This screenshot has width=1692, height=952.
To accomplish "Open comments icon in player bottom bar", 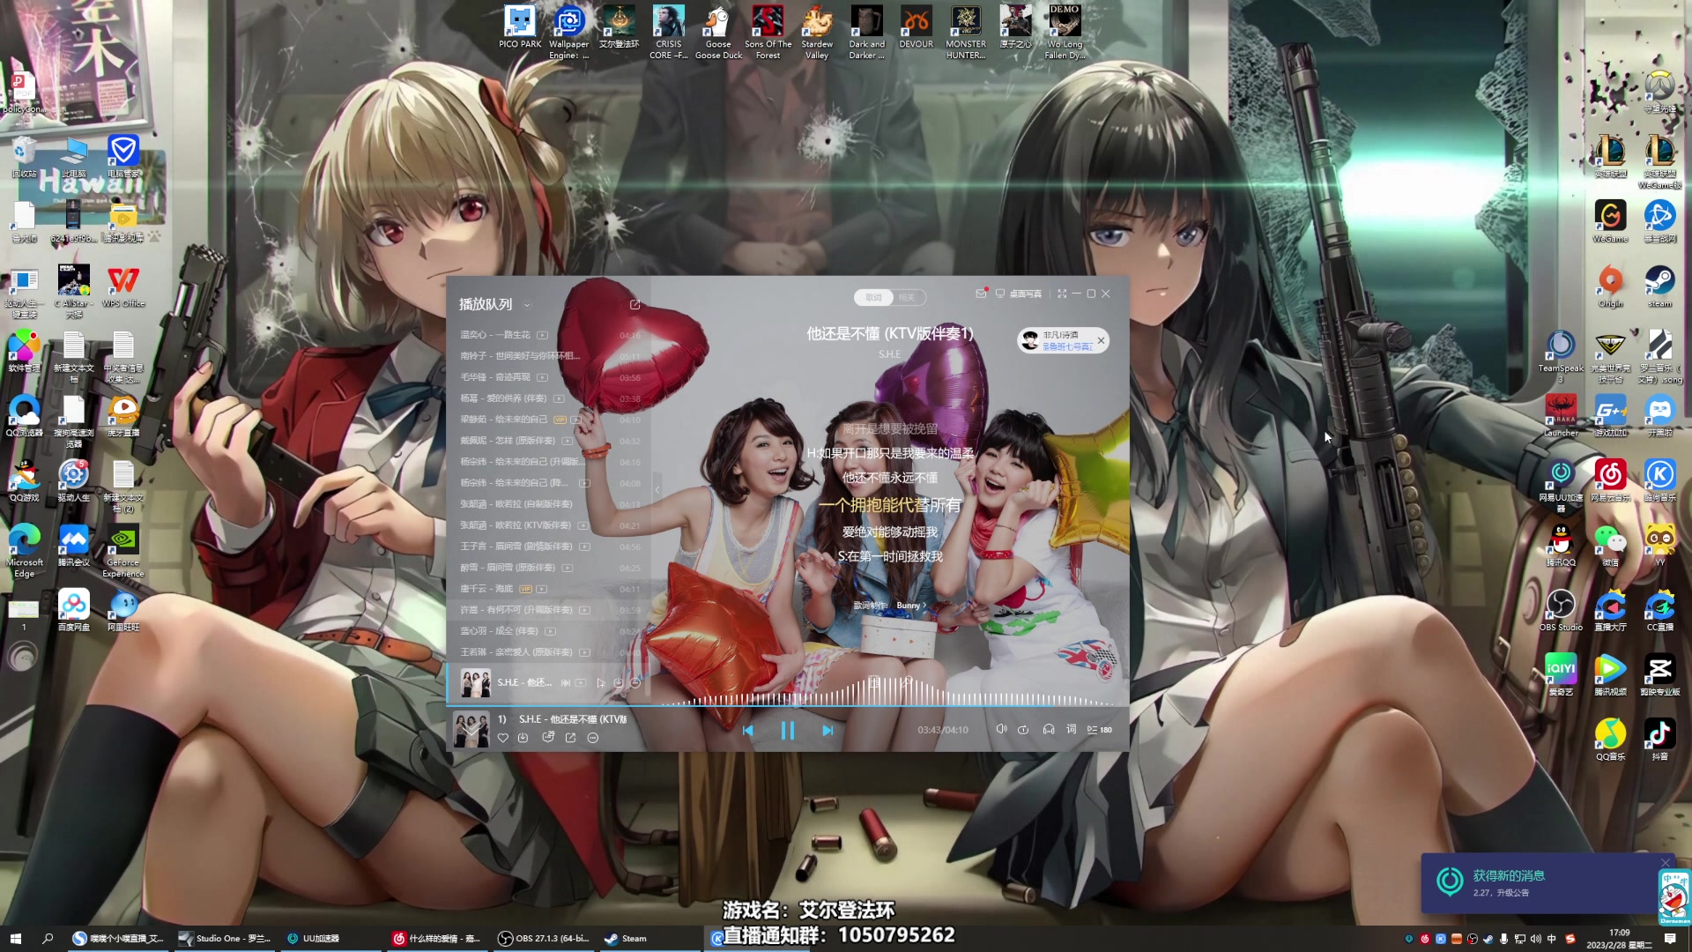I will 547,737.
